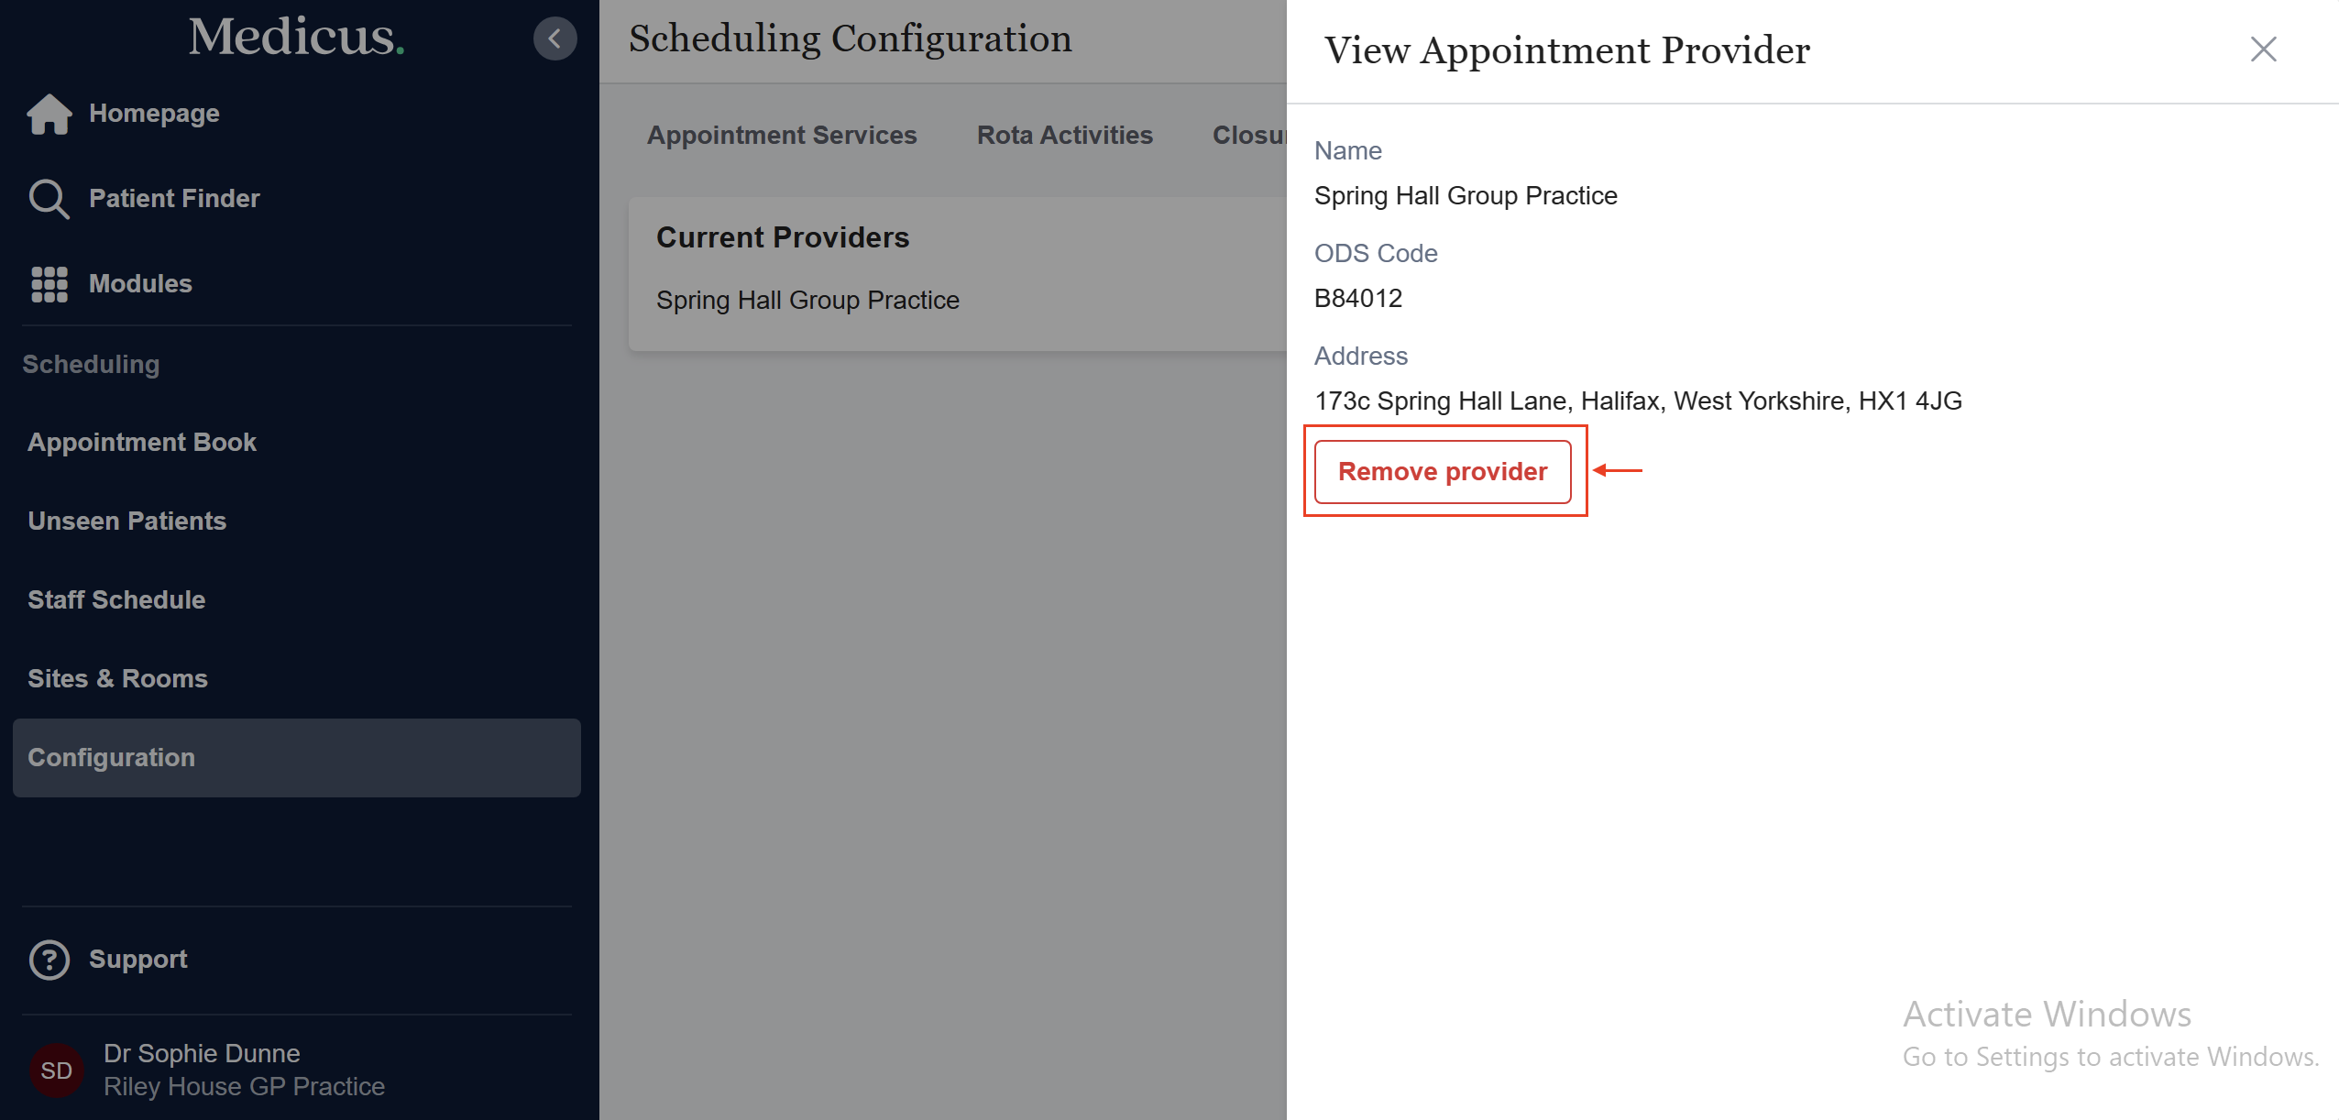2339x1120 pixels.
Task: Switch to Rota Activities tab
Action: (1064, 136)
